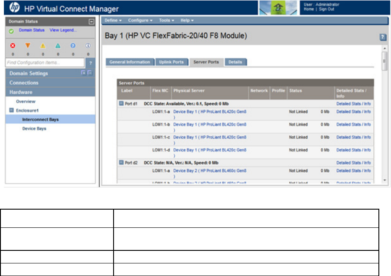391x276 pixels.
Task: Collapse the Enclosure1 tree node
Action: 11,110
